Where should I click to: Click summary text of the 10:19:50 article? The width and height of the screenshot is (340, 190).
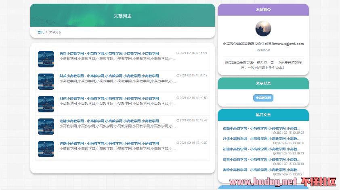118,103
